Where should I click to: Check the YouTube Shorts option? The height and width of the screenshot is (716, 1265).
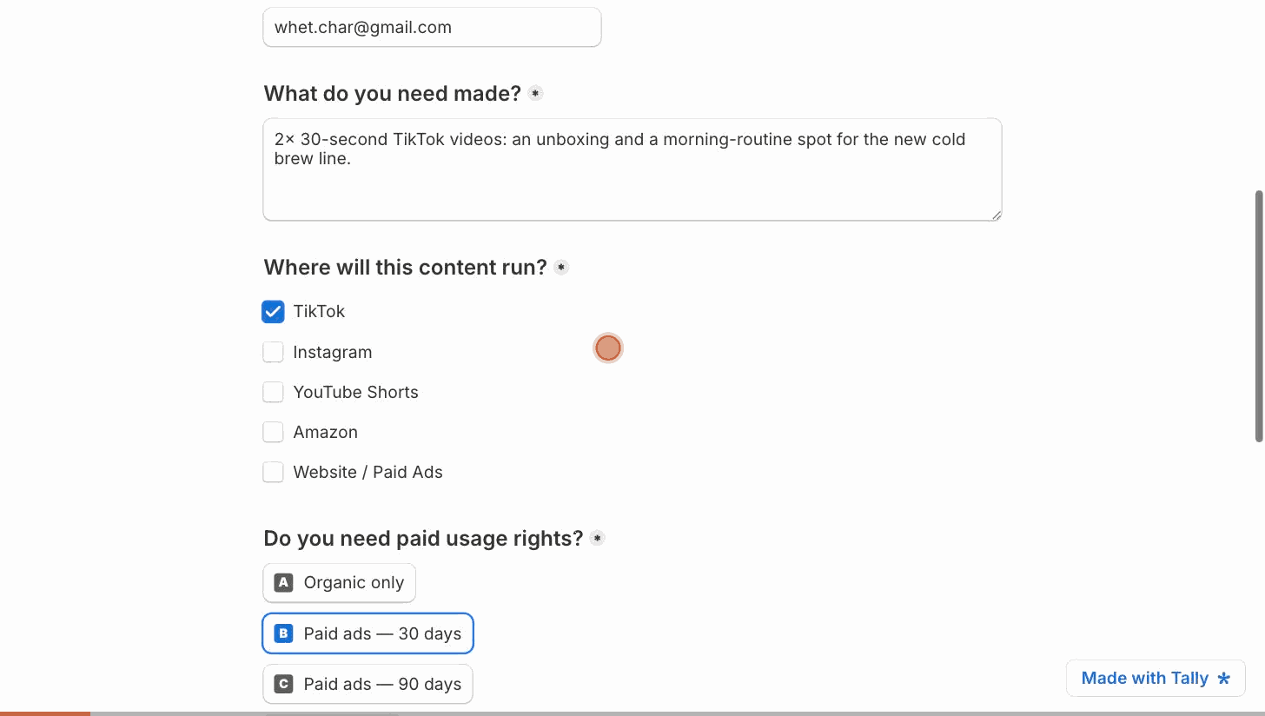[x=273, y=392]
